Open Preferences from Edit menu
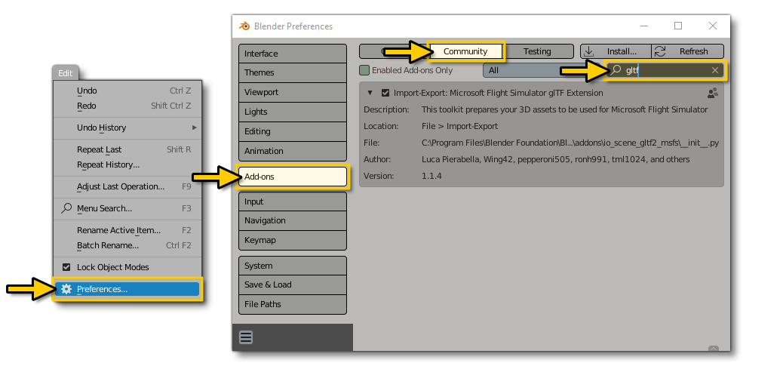The height and width of the screenshot is (366, 783). (127, 289)
